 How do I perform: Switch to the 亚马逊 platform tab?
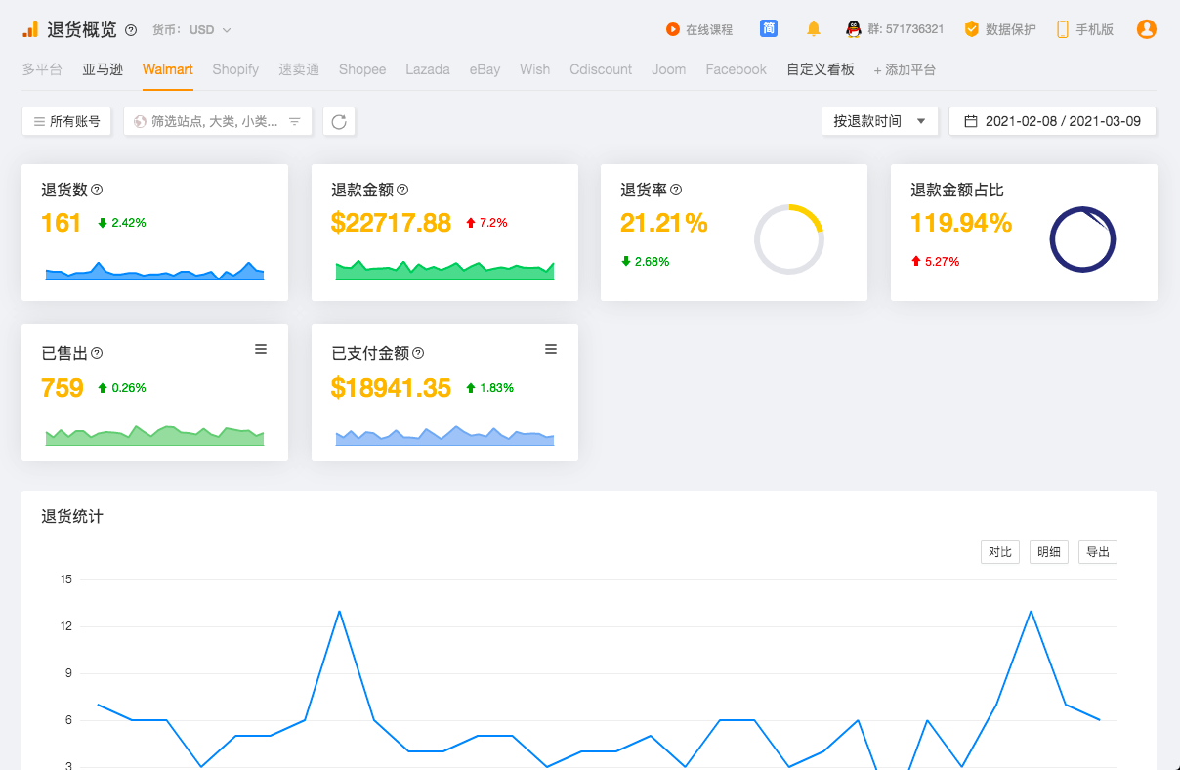tap(103, 69)
